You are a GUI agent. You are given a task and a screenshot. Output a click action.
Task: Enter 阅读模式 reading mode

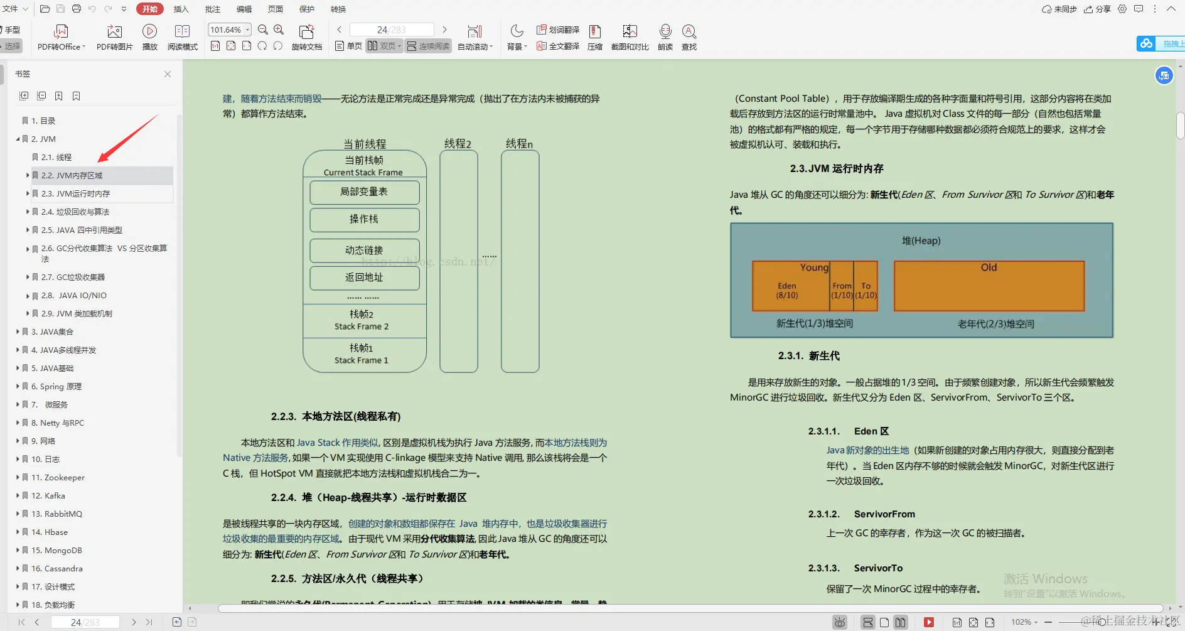click(183, 36)
